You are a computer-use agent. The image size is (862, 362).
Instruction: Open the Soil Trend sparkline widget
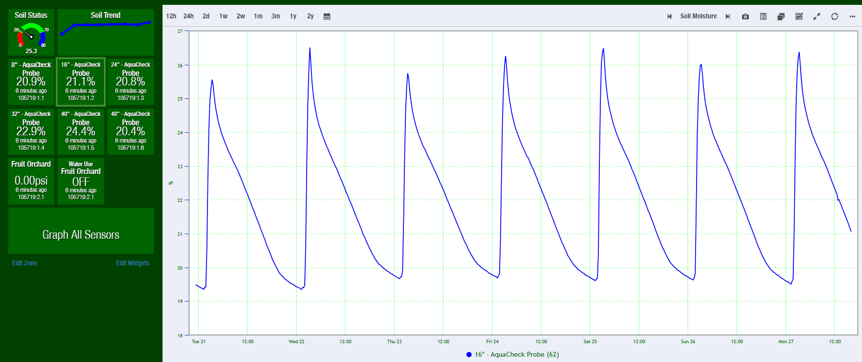[105, 32]
